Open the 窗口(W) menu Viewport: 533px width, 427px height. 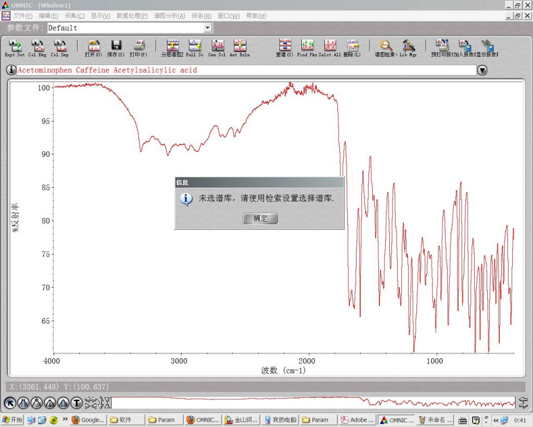pos(229,16)
